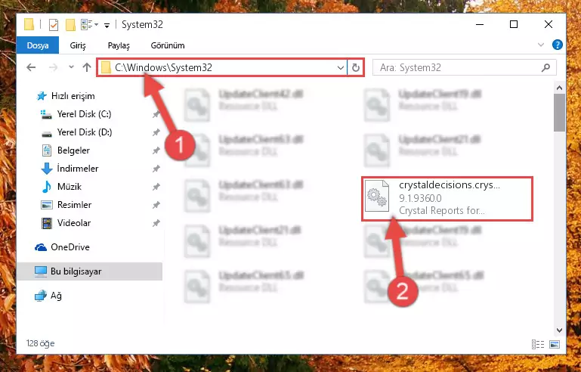Click the search magnifier icon
The image size is (581, 372).
pos(545,67)
